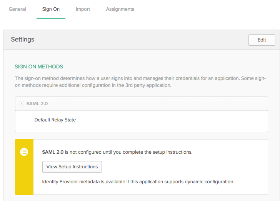Click the Default Relay State label
Viewport: 280px width, 201px height.
click(x=55, y=120)
